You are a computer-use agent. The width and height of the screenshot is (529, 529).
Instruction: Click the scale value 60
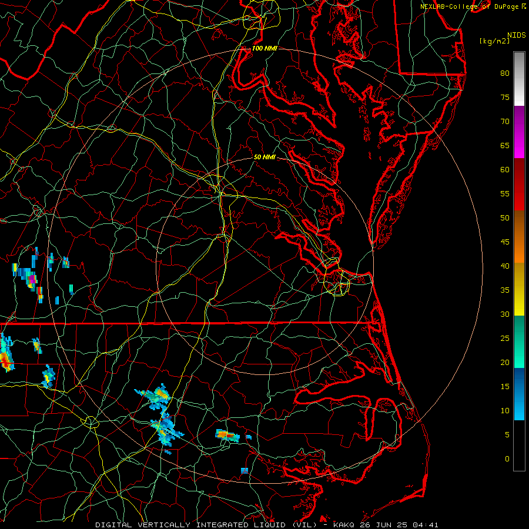(505, 170)
